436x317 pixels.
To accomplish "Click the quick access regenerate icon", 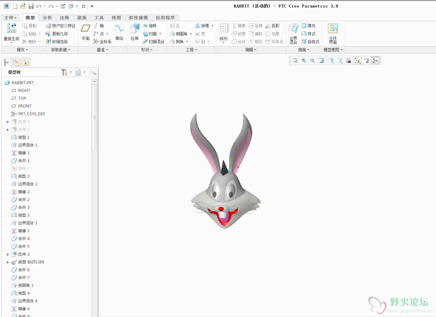I will click(63, 6).
